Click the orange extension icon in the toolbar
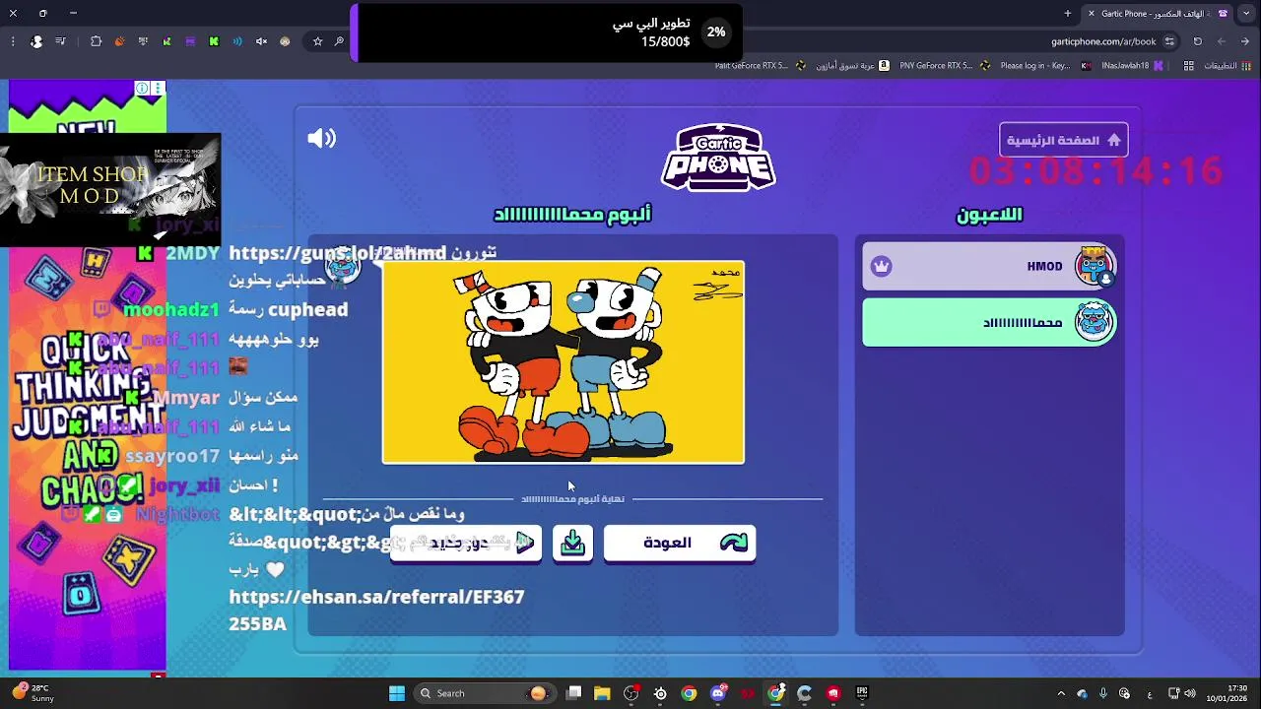 pos(119,41)
